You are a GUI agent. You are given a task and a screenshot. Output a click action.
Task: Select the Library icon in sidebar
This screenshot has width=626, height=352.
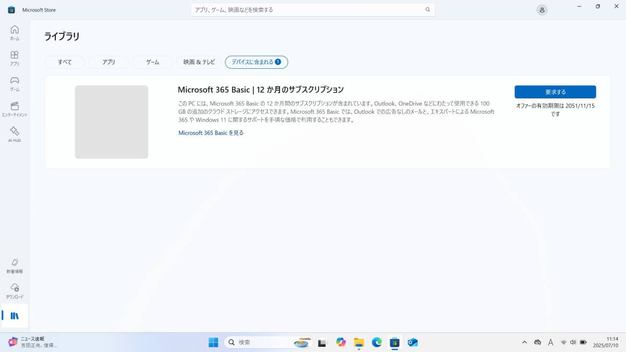(15, 315)
